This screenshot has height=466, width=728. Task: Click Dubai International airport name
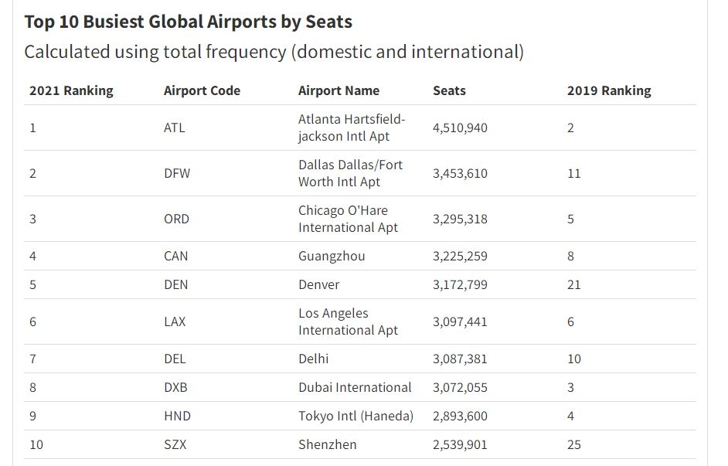click(x=355, y=387)
